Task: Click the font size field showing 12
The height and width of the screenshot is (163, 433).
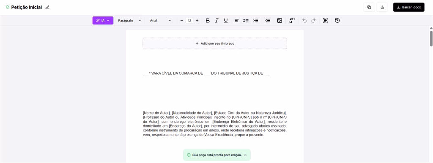Action: pos(189,21)
